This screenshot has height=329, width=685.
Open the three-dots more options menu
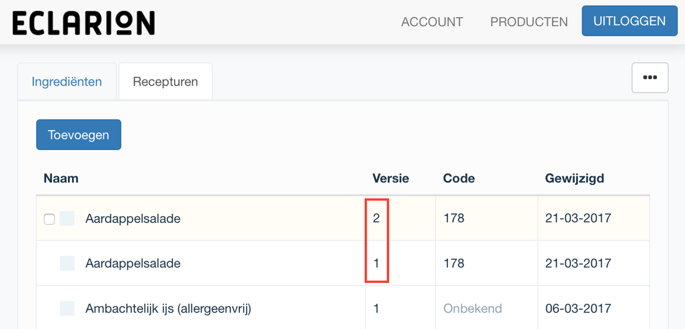pos(650,78)
